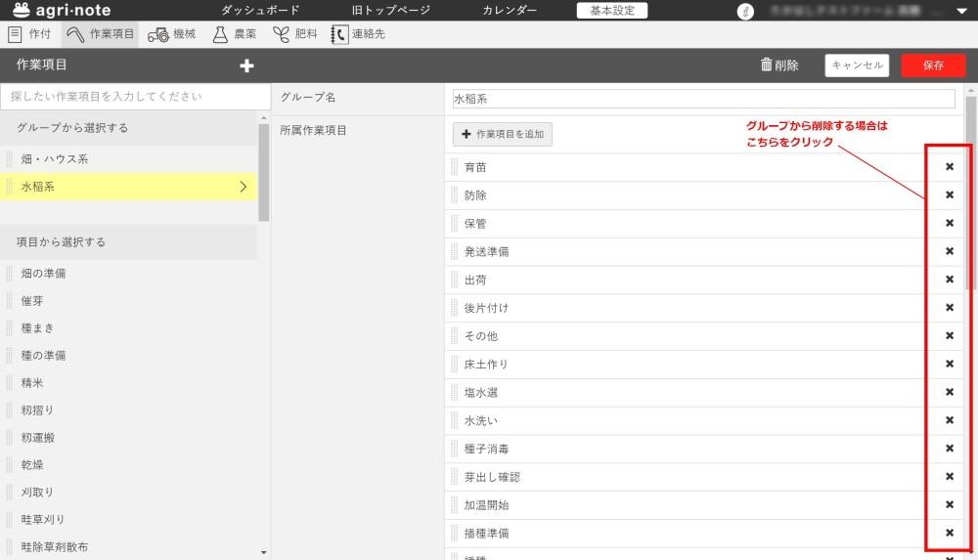Screen dimensions: 978x560
Task: Click the plus icon to add 作業項目
Action: (246, 65)
